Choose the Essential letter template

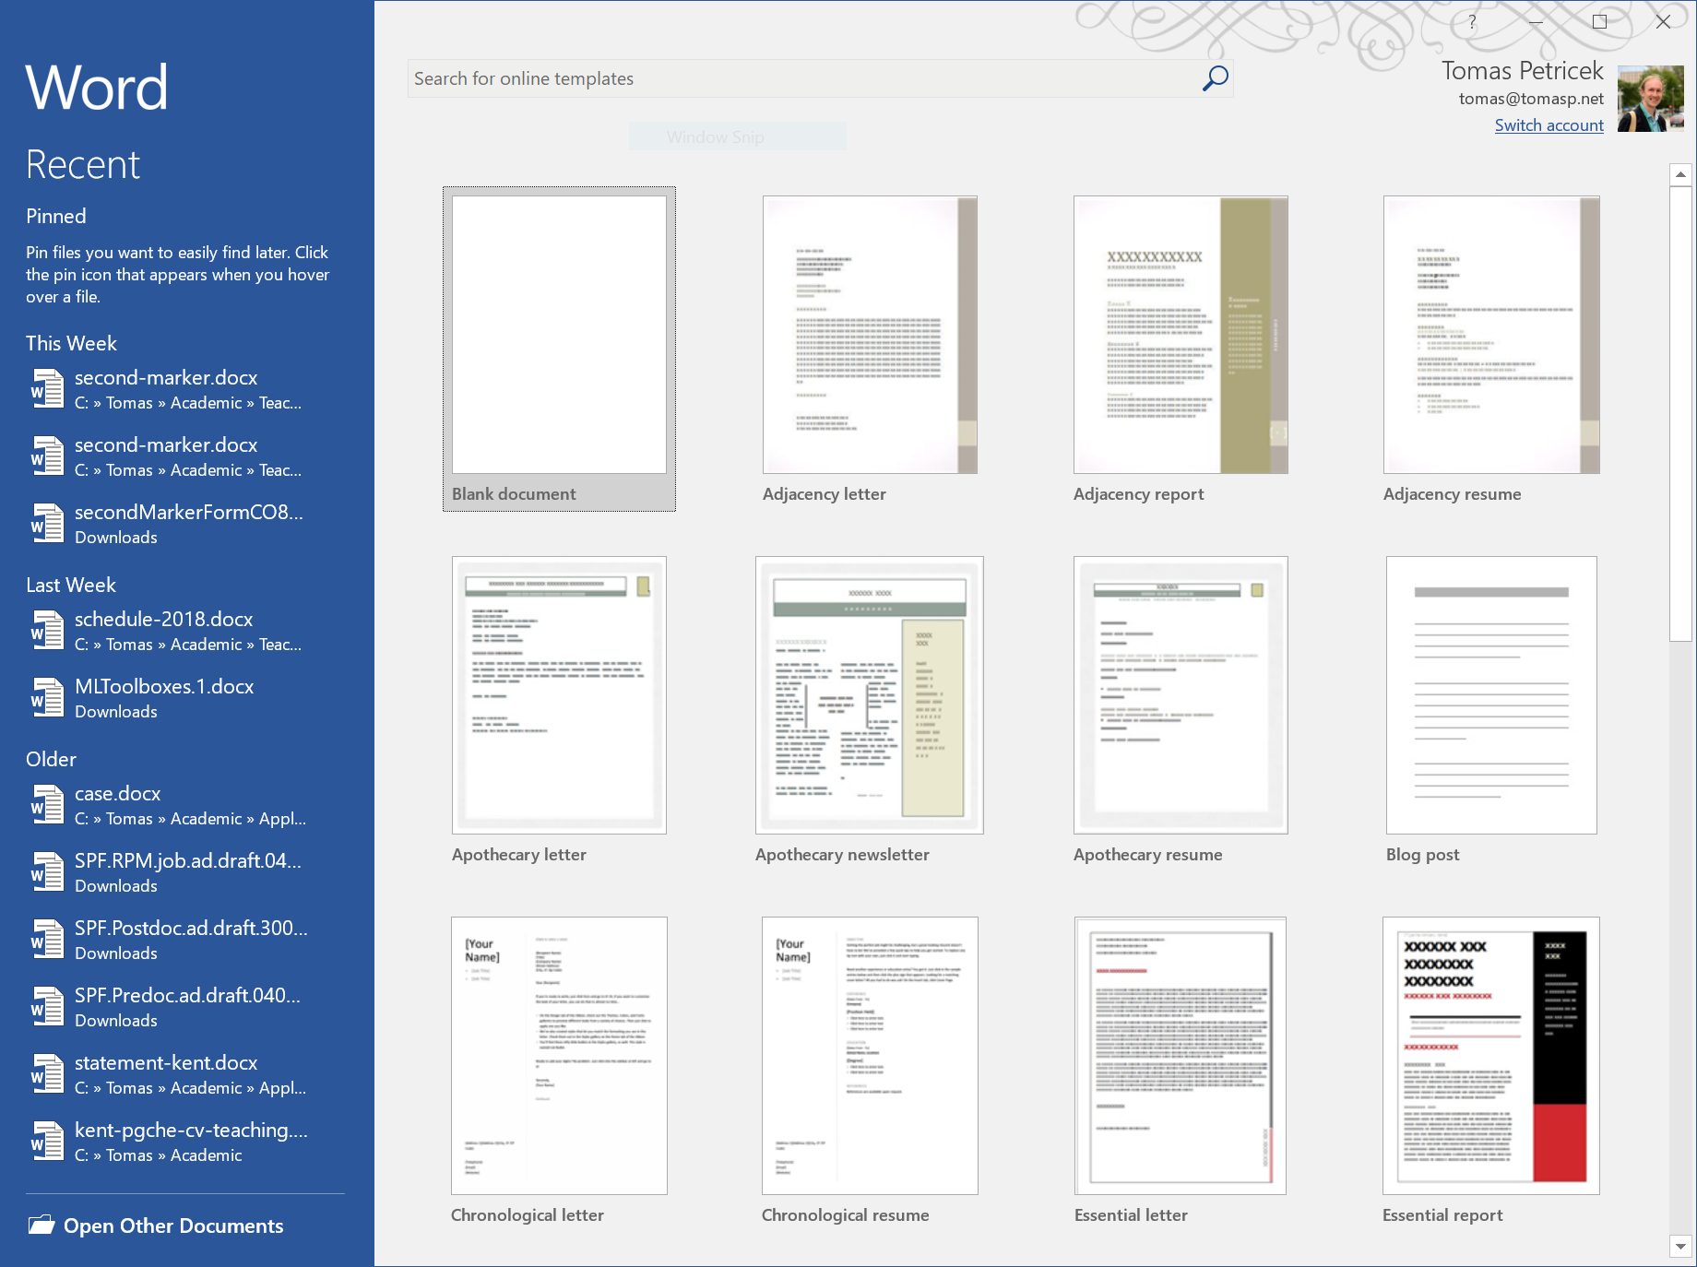[x=1181, y=1070]
